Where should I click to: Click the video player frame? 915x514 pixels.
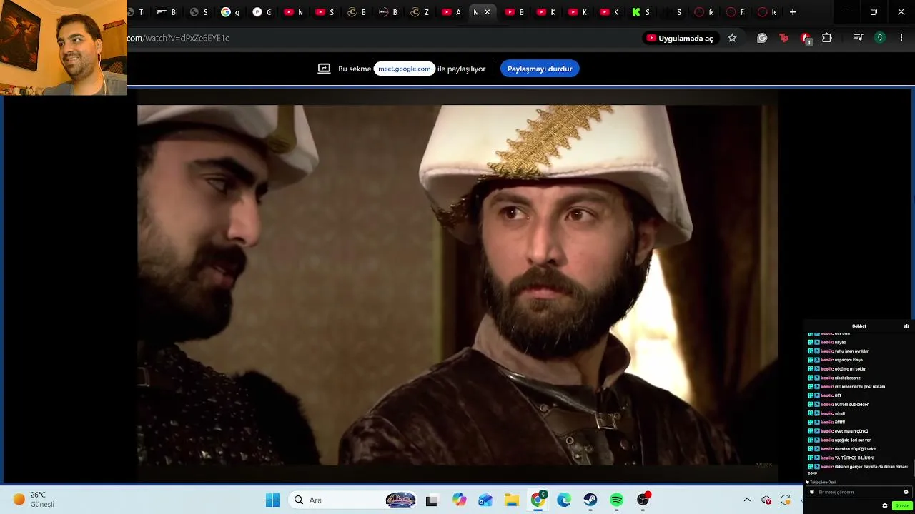457,285
